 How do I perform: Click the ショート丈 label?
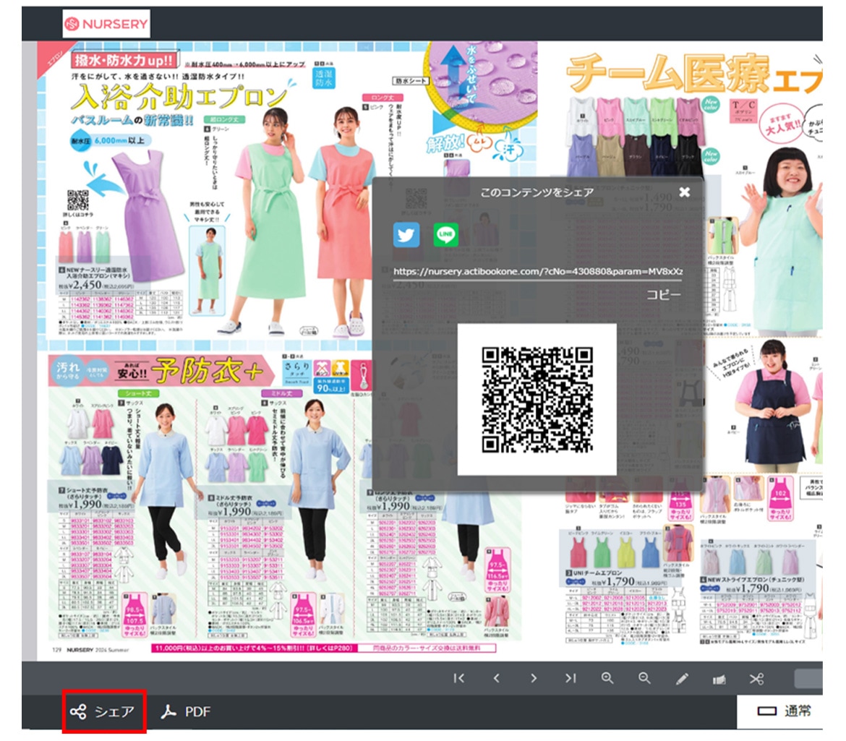pyautogui.click(x=139, y=394)
